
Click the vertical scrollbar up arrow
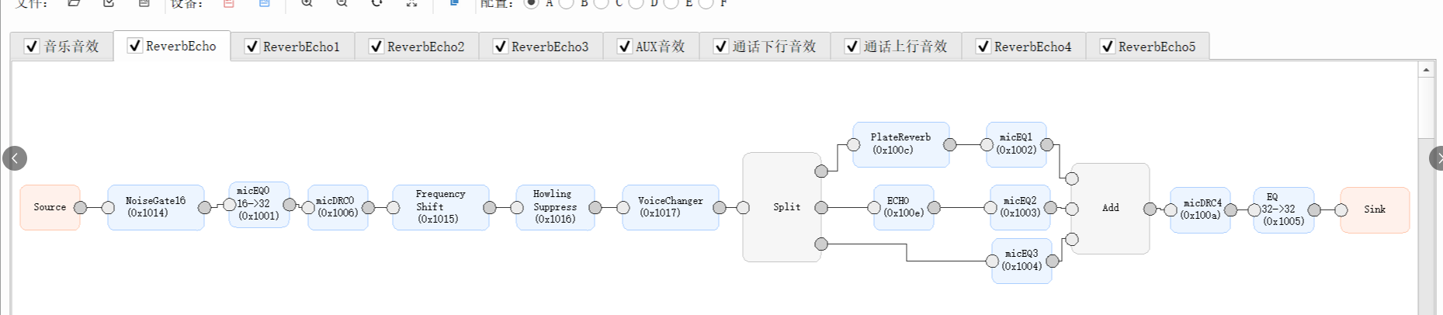(x=1426, y=69)
